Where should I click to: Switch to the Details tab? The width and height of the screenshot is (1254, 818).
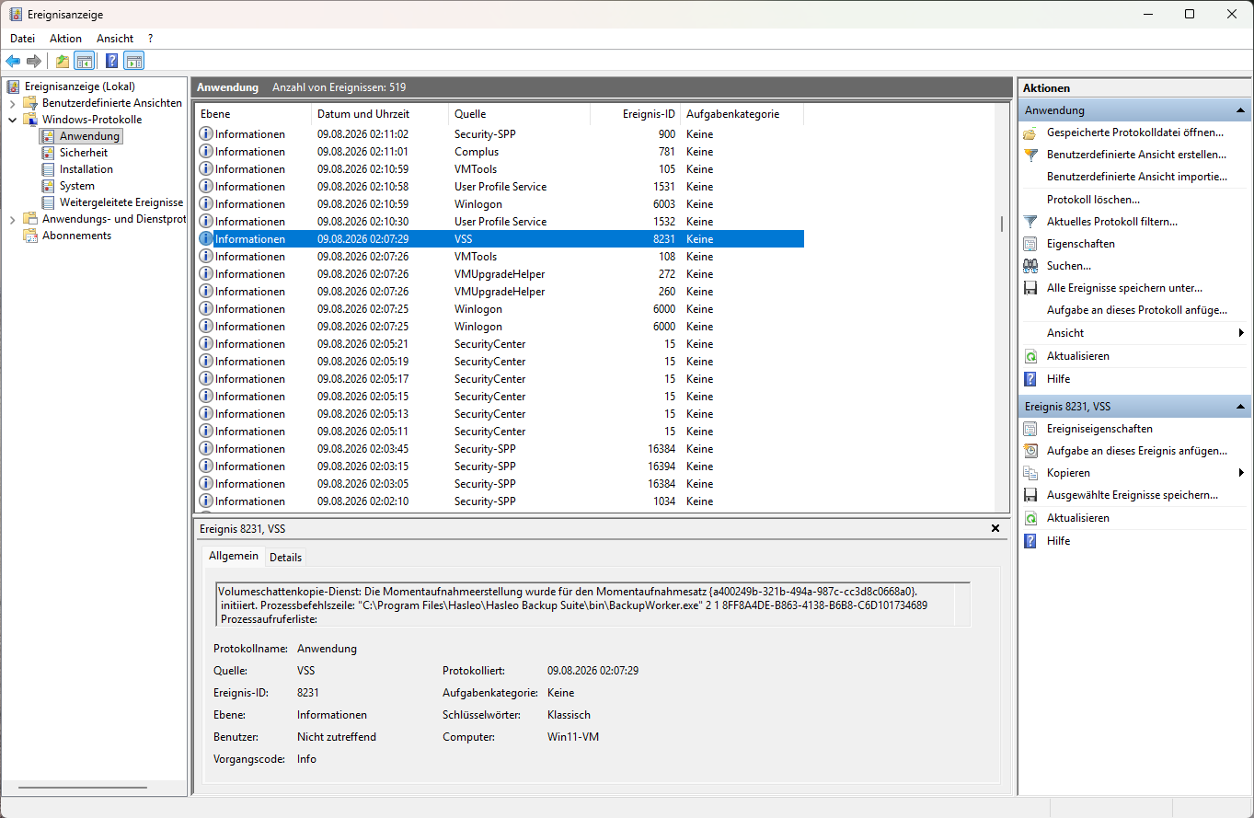click(285, 558)
